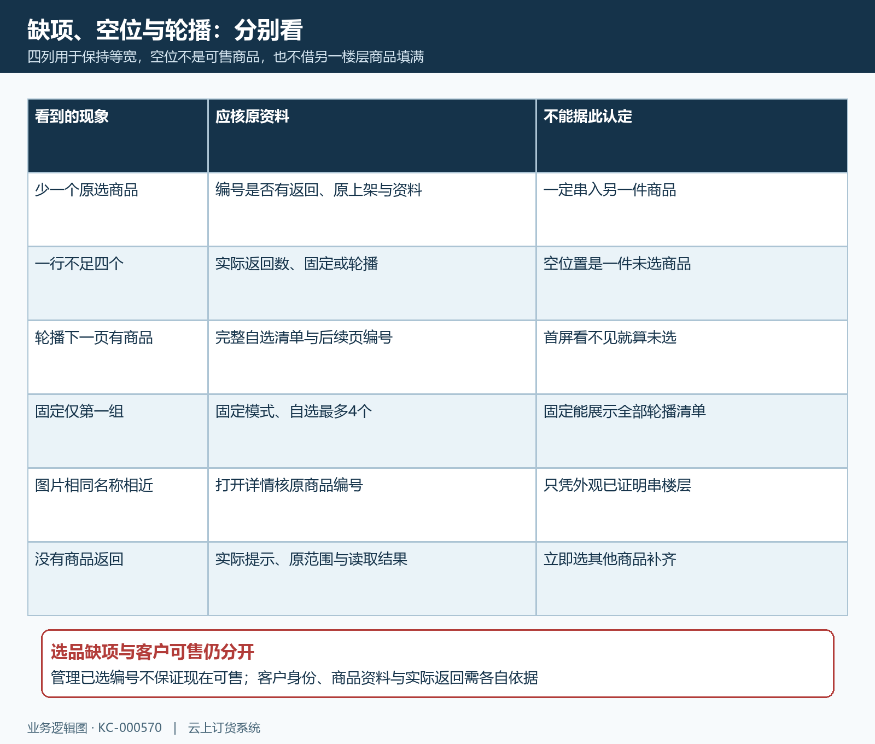Select cell 首屏看不见就算未选

point(692,357)
